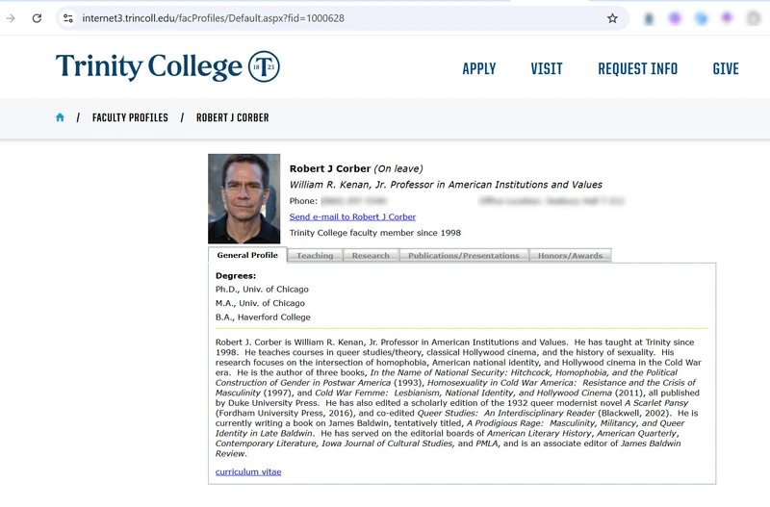Image resolution: width=770 pixels, height=507 pixels.
Task: Open the Research tab
Action: (x=371, y=256)
